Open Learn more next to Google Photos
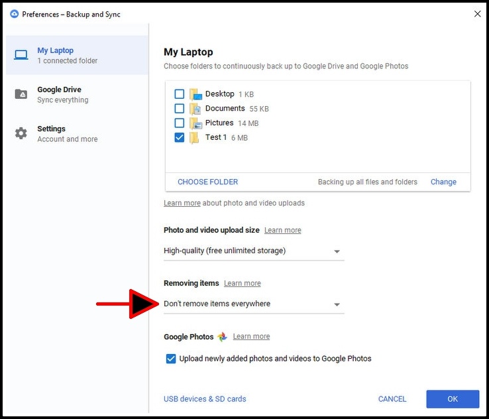 pyautogui.click(x=251, y=336)
